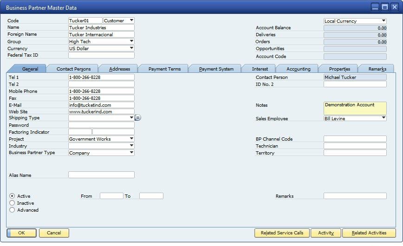Open the Currency dropdown showing US Dollar
Viewport: 403px width, 246px height.
tap(101, 48)
